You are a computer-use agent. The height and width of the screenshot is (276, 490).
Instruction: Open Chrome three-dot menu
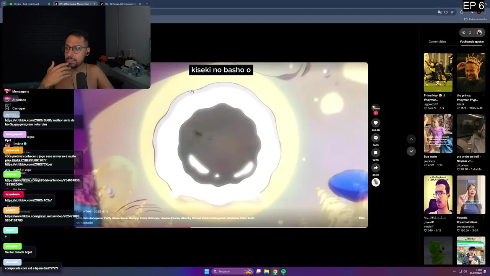pyautogui.click(x=486, y=12)
